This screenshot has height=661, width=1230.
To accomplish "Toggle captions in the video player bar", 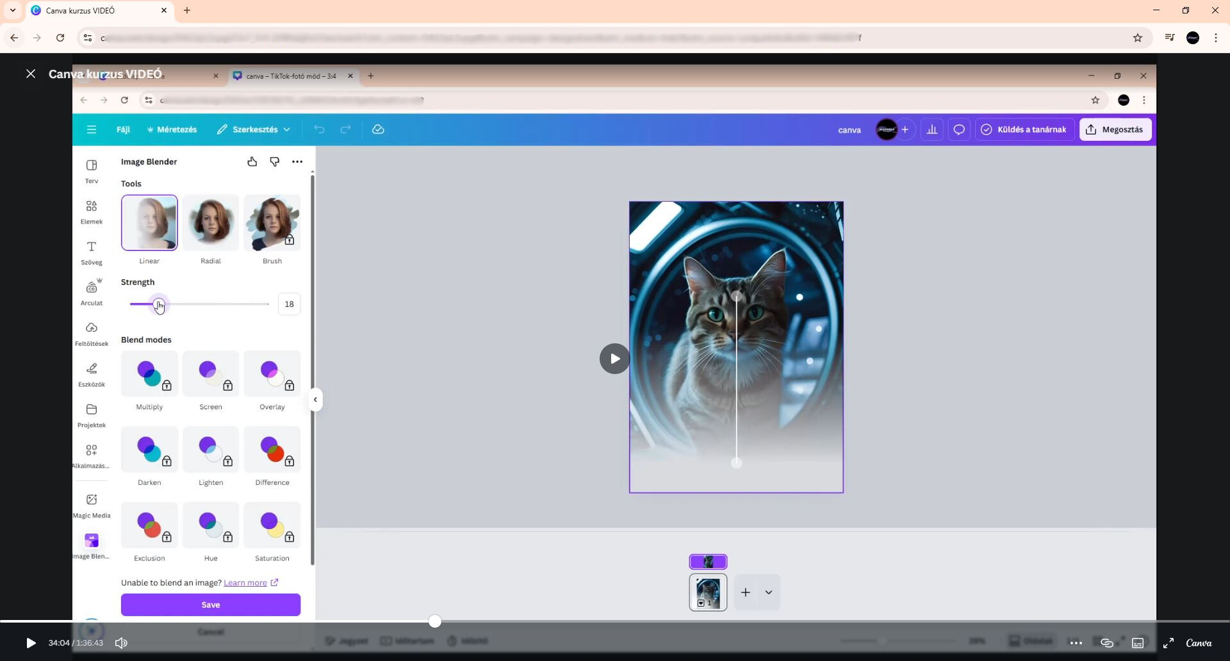I will click(1138, 642).
